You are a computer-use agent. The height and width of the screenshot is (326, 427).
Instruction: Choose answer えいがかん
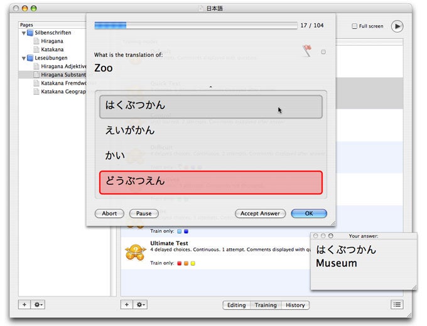coord(211,130)
